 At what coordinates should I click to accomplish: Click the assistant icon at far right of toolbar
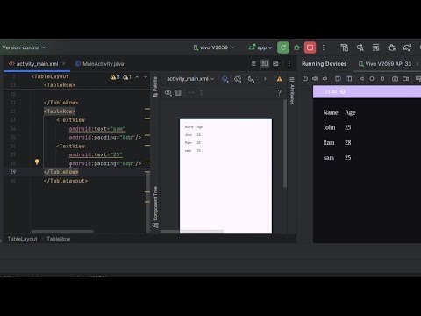(407, 47)
